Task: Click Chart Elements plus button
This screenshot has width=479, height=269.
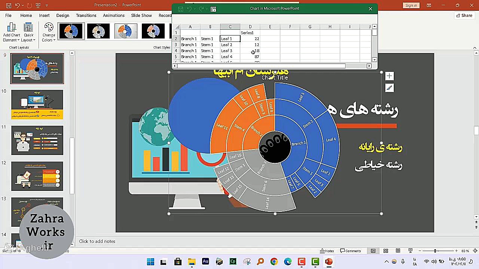Action: 389,76
